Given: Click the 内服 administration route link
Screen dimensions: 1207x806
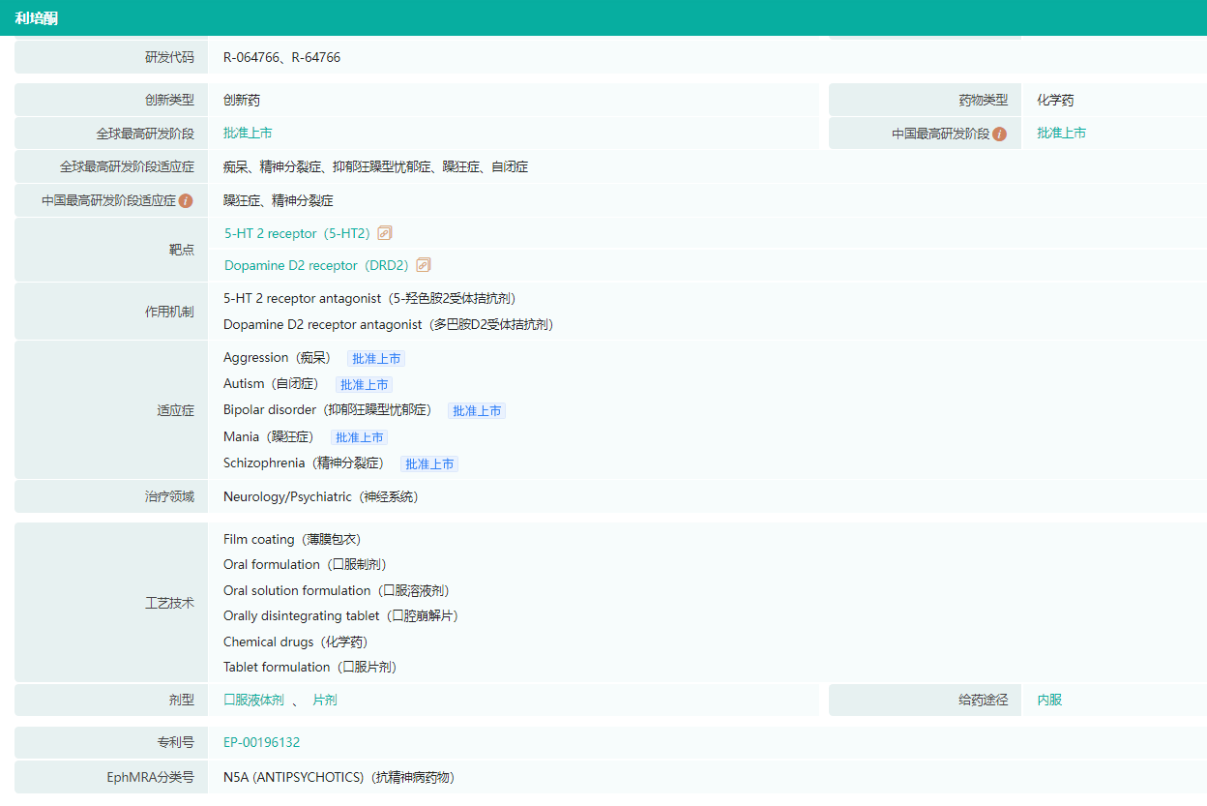Looking at the screenshot, I should 1049,700.
